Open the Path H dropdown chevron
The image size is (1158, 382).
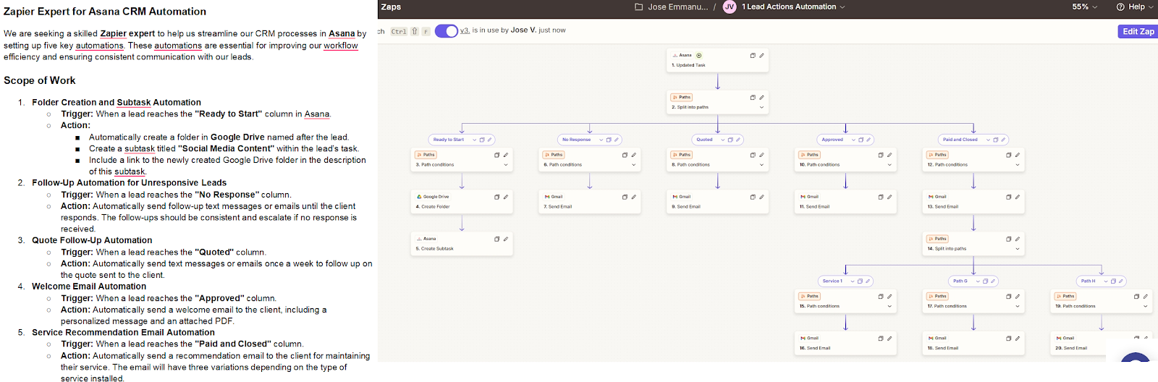(1106, 281)
